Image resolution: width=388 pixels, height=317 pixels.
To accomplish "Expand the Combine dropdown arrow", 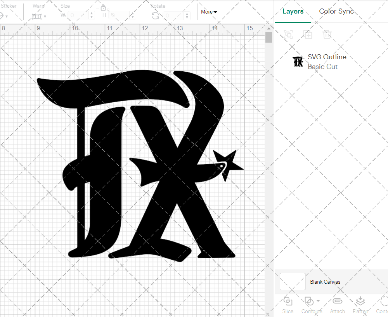I will point(318,301).
